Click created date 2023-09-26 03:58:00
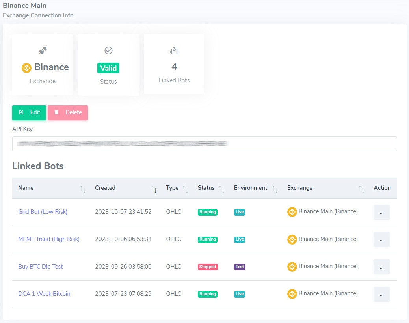The height and width of the screenshot is (323, 409). click(x=123, y=267)
